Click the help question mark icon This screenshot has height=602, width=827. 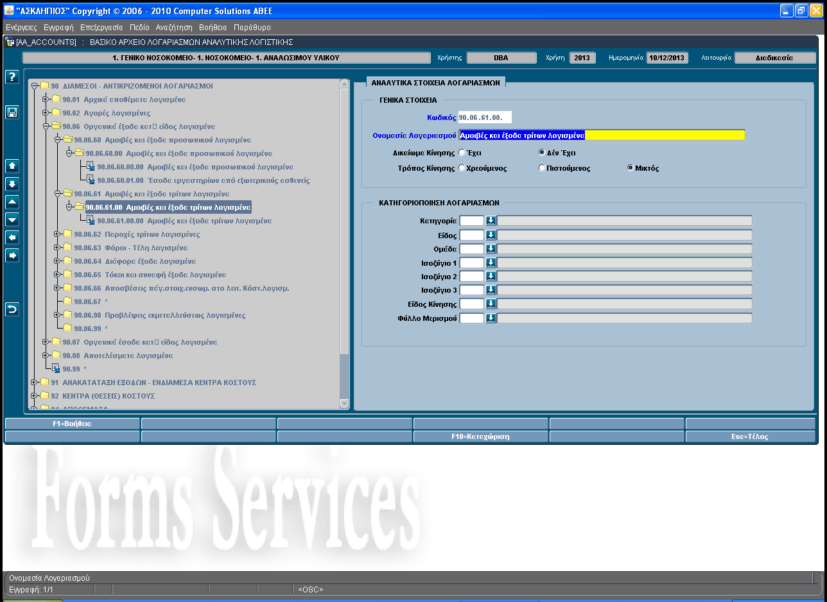pyautogui.click(x=12, y=77)
